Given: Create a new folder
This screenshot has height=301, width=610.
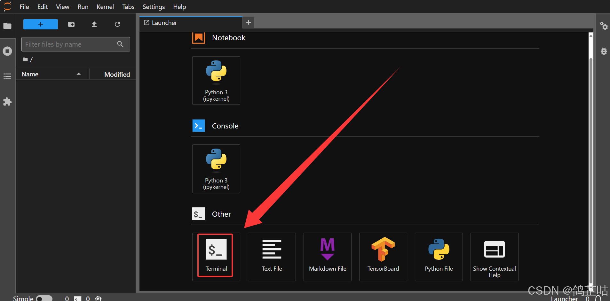Looking at the screenshot, I should click(71, 24).
